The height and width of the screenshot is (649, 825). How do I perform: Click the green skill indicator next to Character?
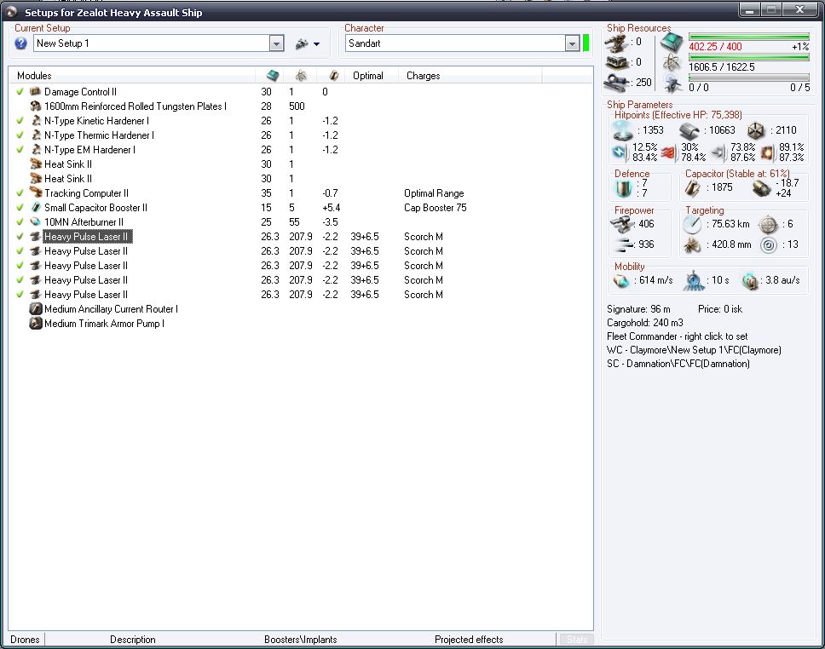tap(586, 43)
